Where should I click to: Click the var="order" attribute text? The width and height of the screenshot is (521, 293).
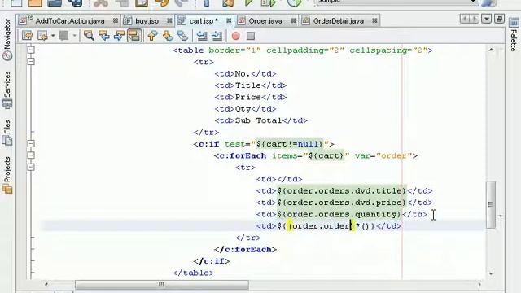[x=383, y=155]
